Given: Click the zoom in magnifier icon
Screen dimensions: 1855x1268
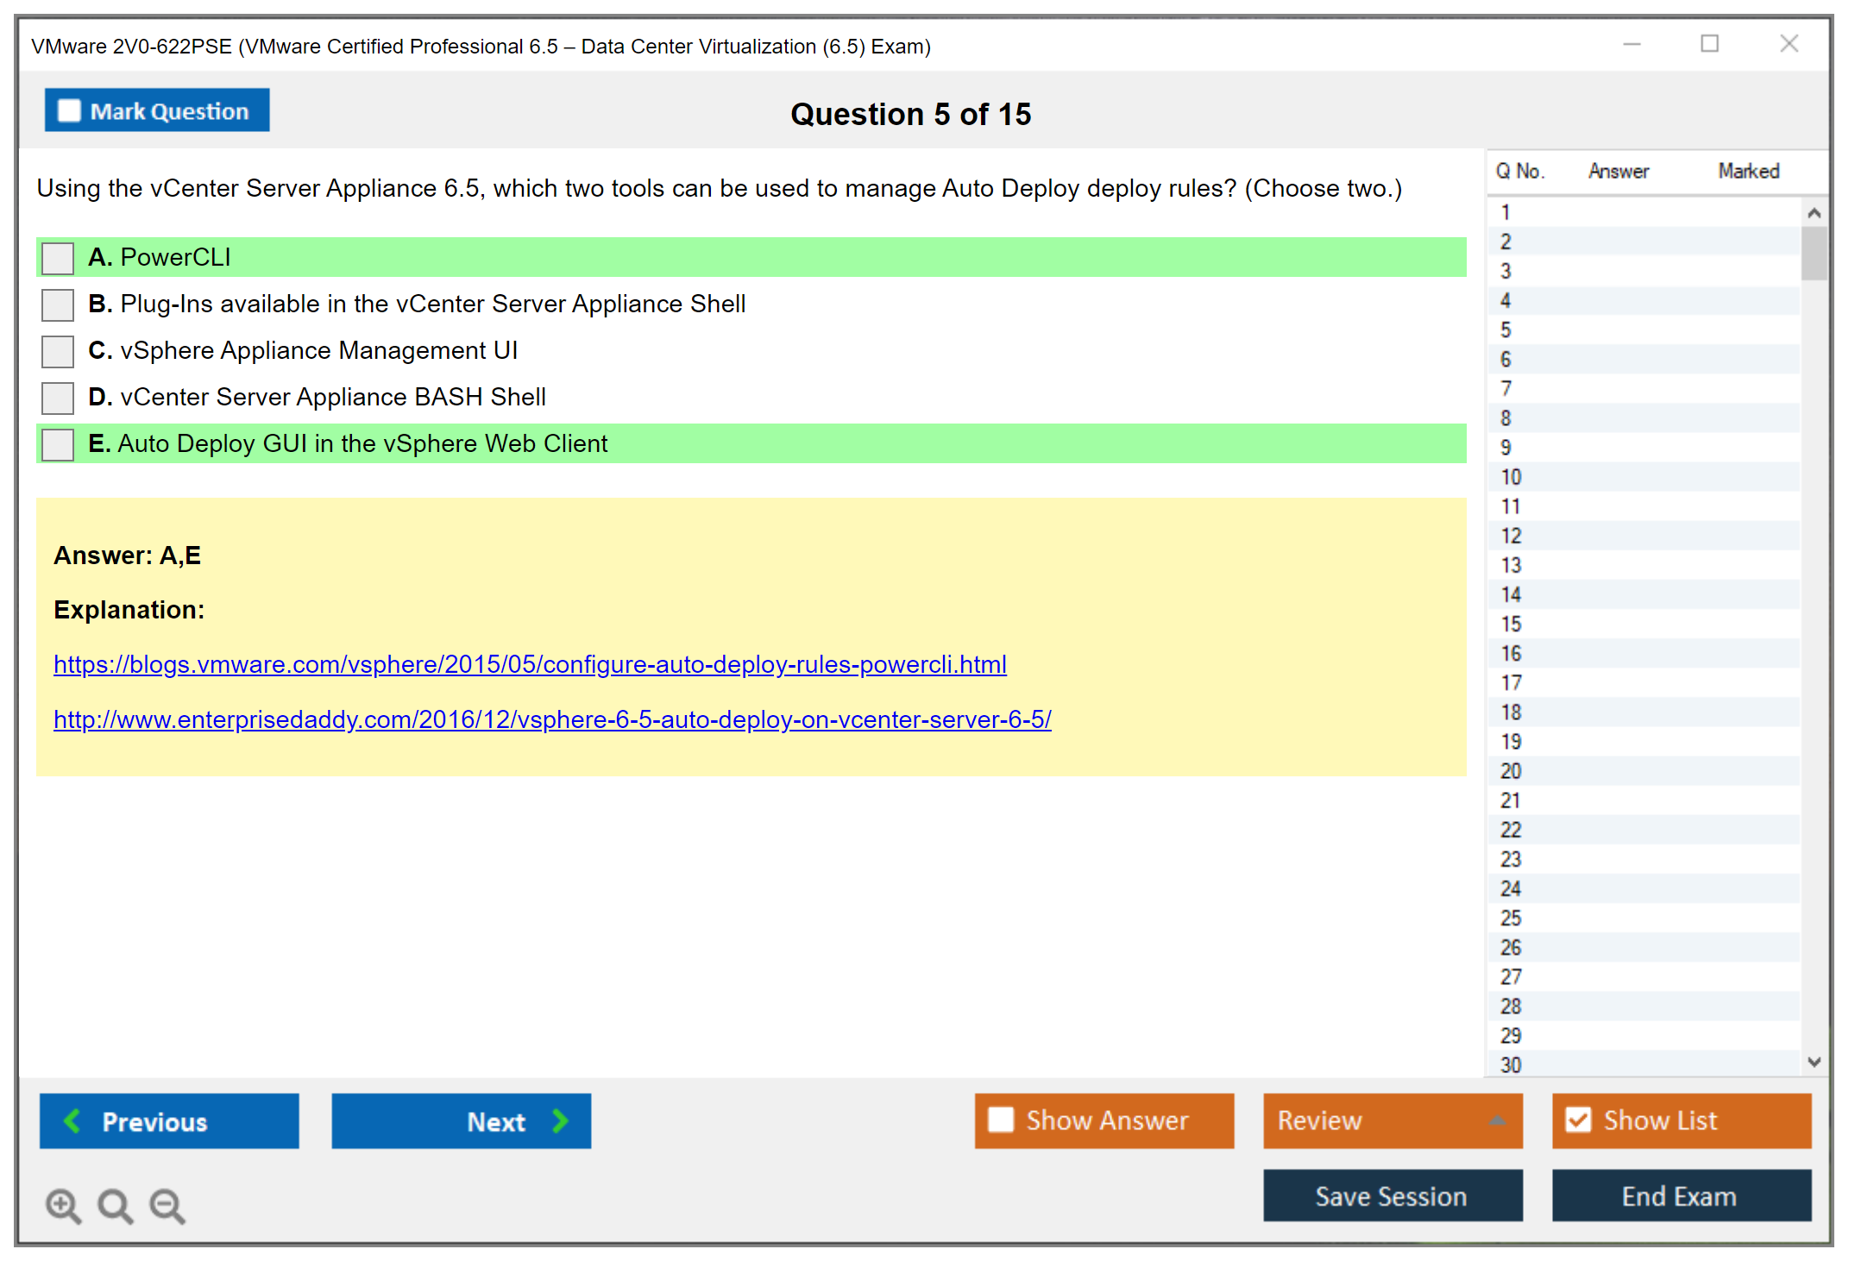Looking at the screenshot, I should tap(62, 1204).
